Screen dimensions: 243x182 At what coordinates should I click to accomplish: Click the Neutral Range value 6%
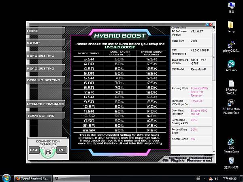193,139
